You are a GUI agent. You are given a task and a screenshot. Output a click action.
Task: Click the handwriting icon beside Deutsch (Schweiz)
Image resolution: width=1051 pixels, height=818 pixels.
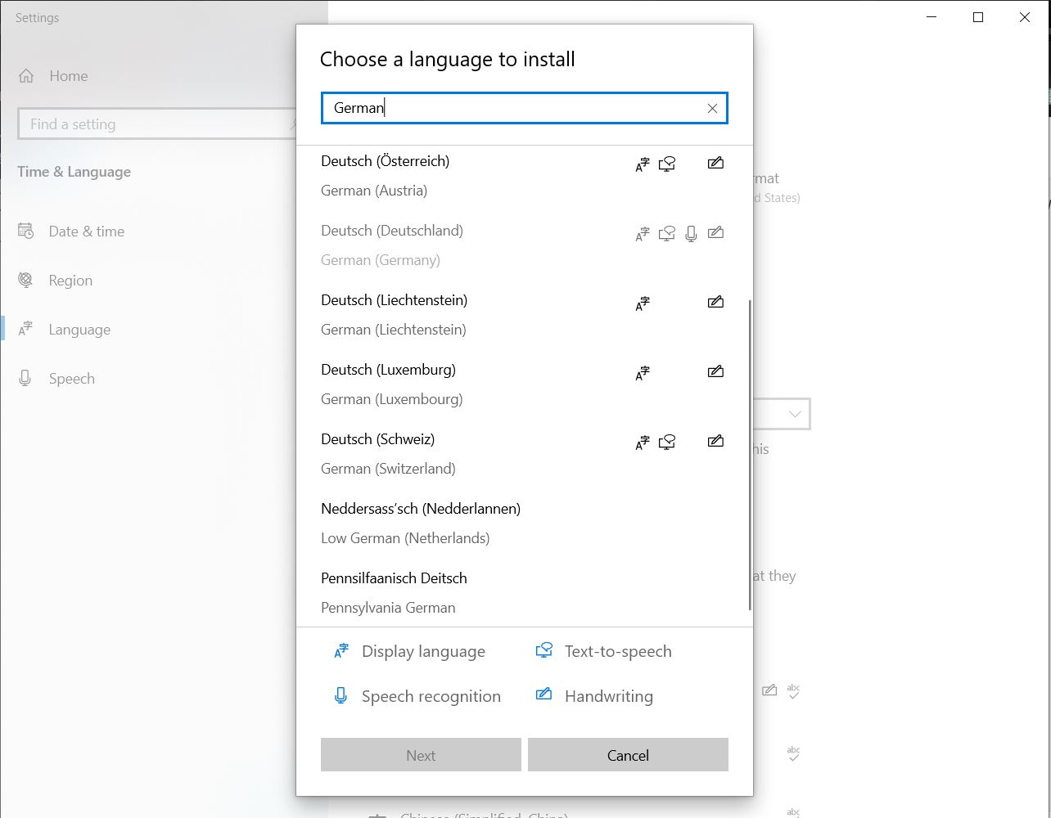point(715,440)
